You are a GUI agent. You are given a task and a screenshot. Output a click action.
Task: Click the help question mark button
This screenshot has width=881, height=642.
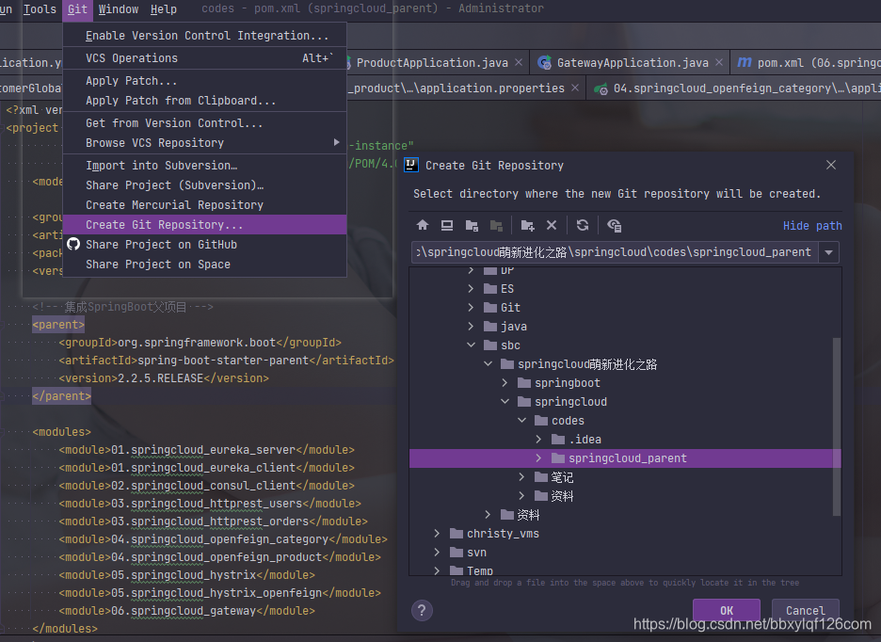[422, 610]
